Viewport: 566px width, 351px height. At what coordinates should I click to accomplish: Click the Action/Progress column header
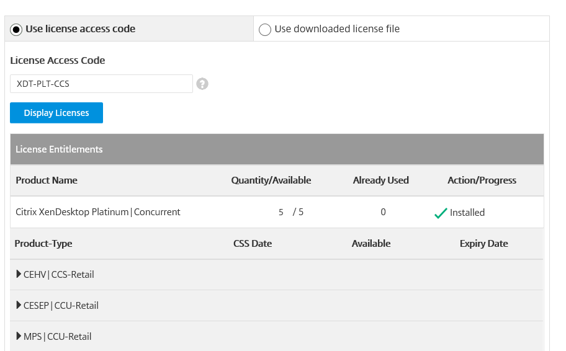coord(482,180)
